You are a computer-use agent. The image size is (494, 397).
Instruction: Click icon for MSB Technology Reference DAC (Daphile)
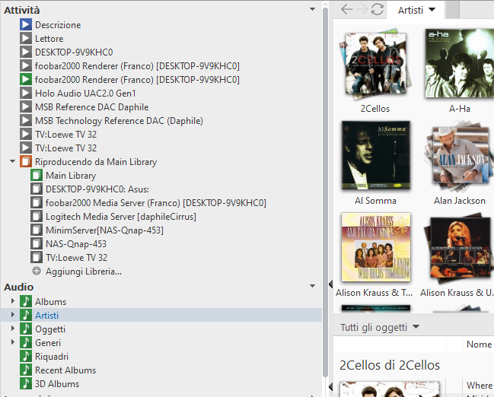pos(26,121)
